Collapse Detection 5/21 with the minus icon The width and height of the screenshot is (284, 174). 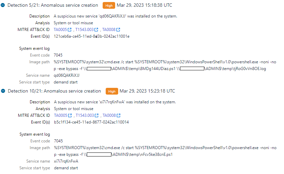coord(3,5)
